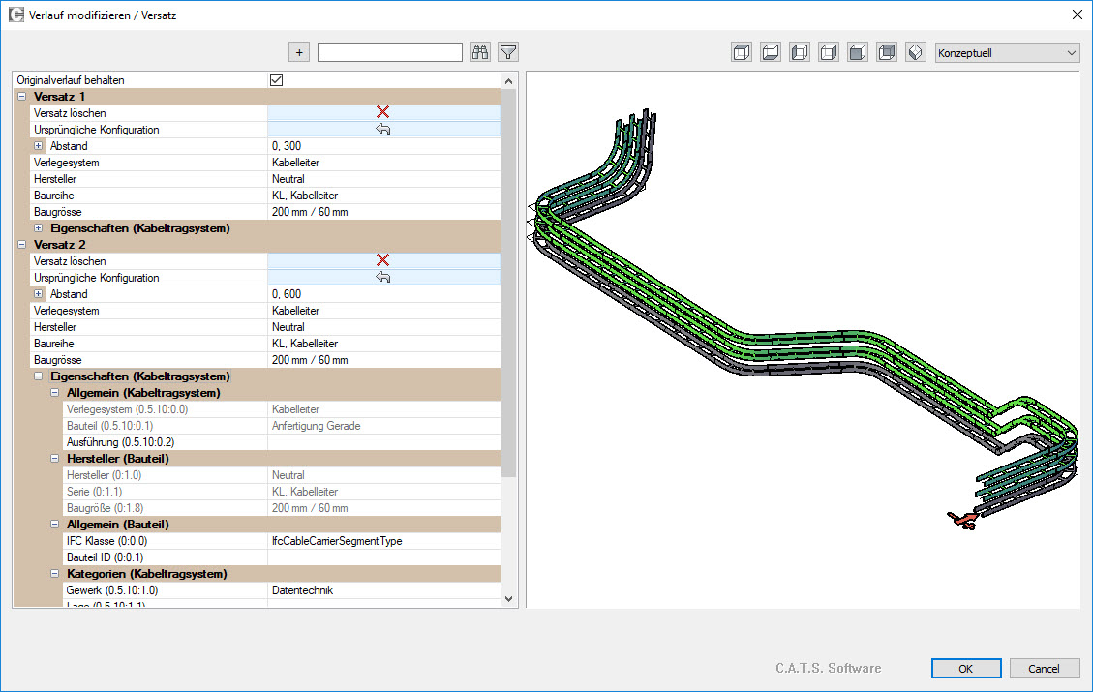Click the binoculars search icon

pos(480,52)
